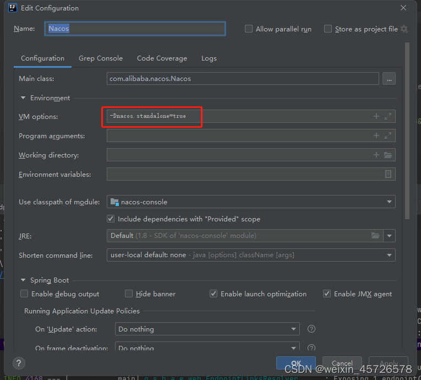Viewport: 421px width, 380px height.
Task: Click the OK button
Action: [x=296, y=363]
